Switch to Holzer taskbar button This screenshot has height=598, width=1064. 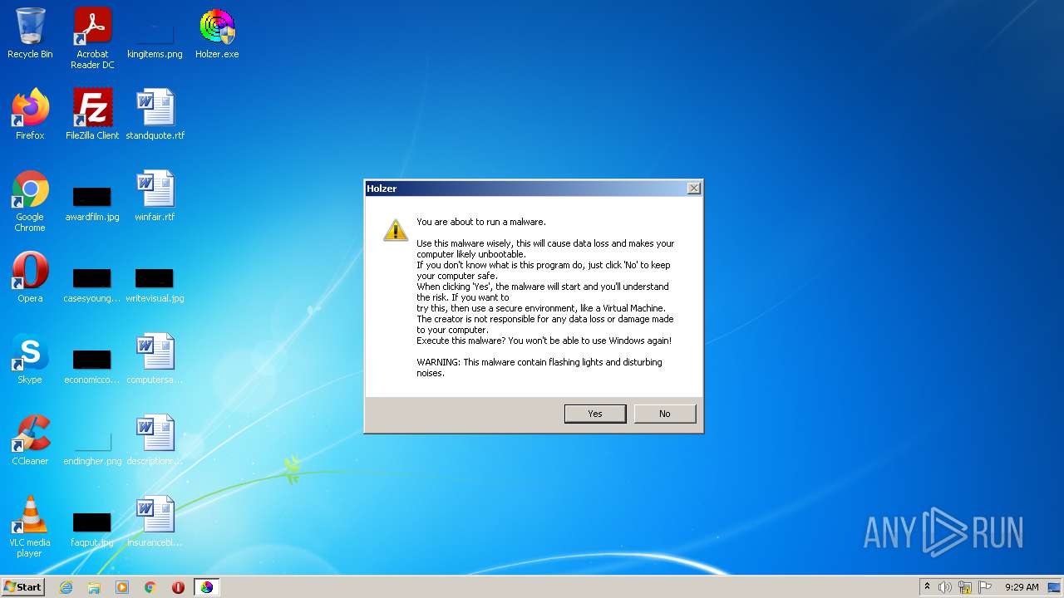click(206, 587)
